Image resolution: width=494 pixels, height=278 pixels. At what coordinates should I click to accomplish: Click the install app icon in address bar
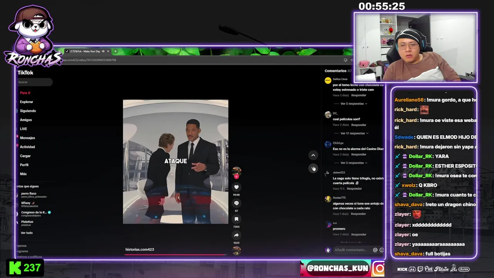click(x=345, y=60)
